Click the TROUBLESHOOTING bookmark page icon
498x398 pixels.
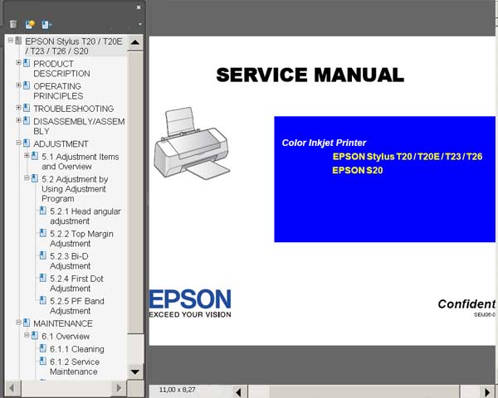pos(27,108)
